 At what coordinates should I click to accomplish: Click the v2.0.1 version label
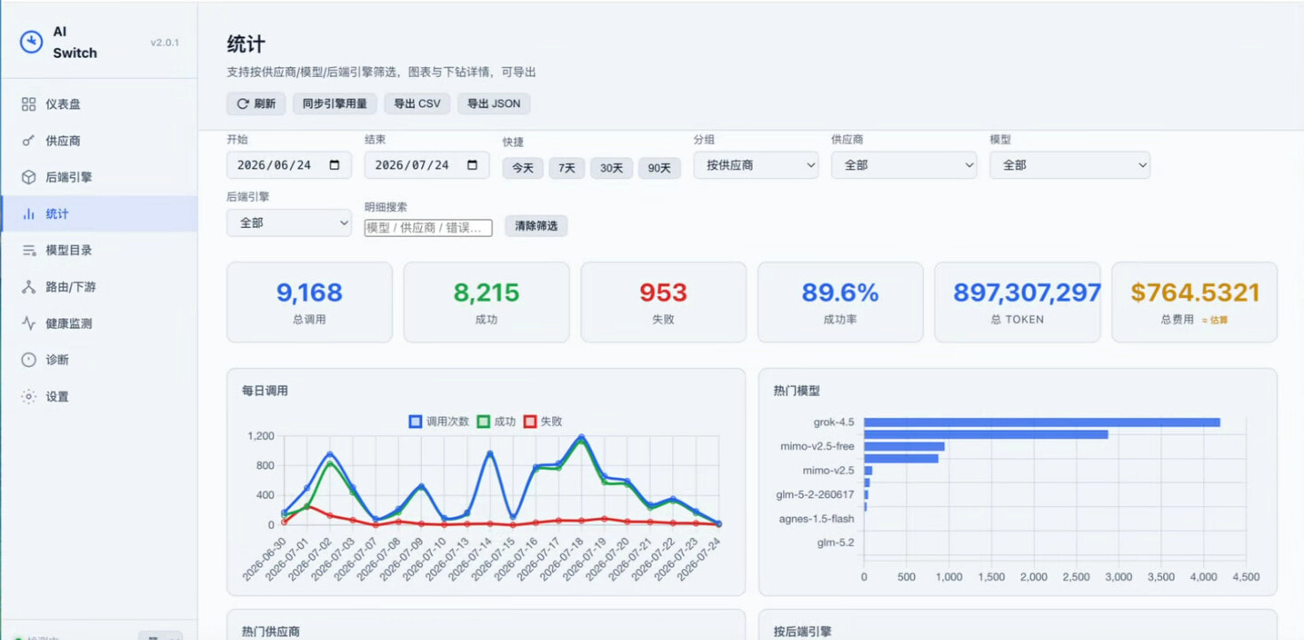(x=165, y=43)
